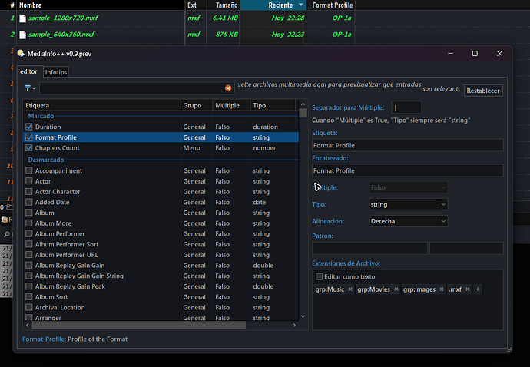The image size is (530, 367).
Task: Remove the grp:Movies extension tag
Action: (x=394, y=289)
